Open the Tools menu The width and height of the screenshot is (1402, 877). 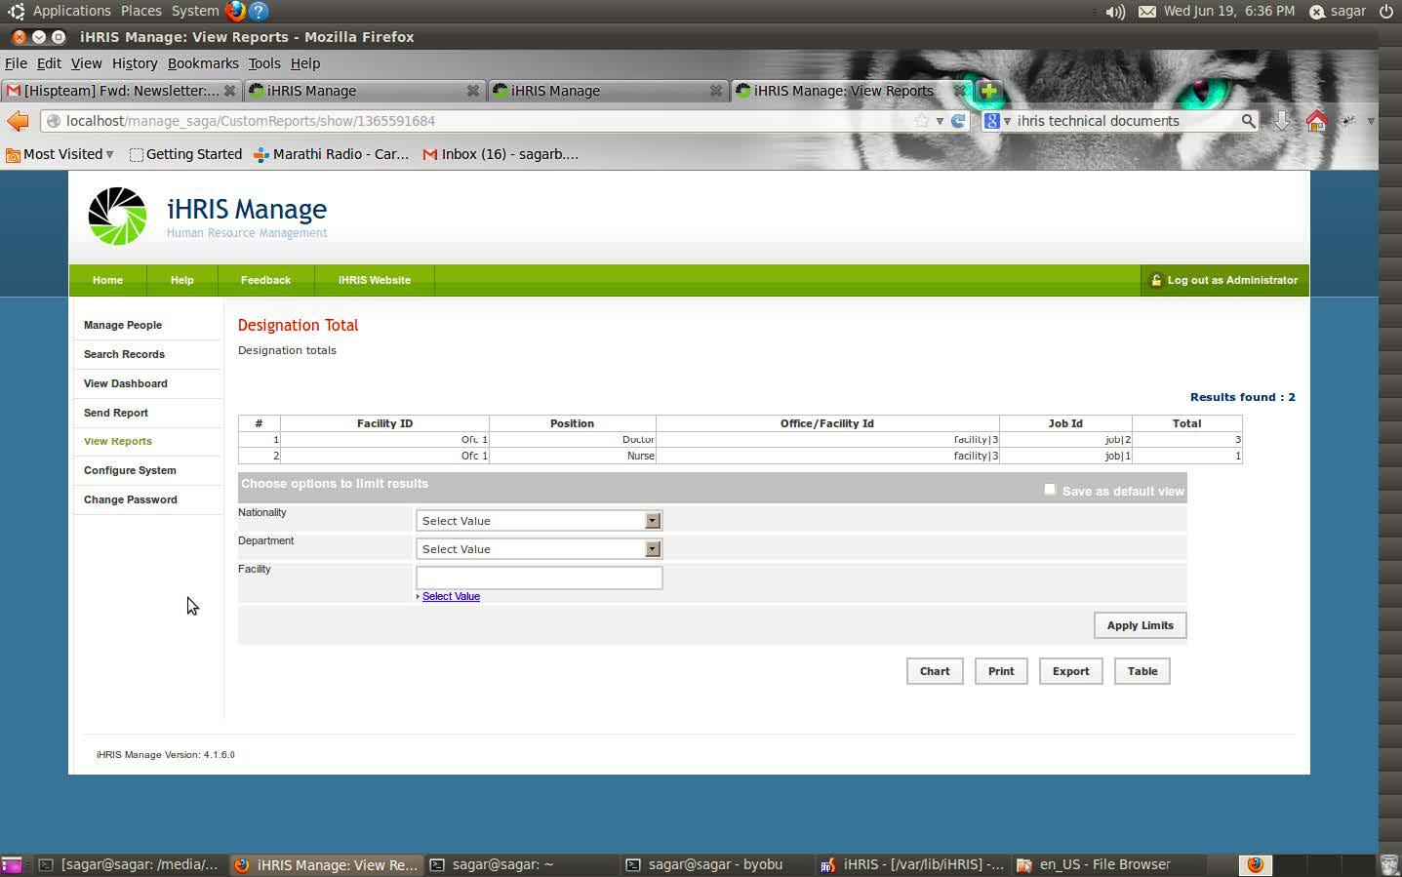pyautogui.click(x=264, y=63)
